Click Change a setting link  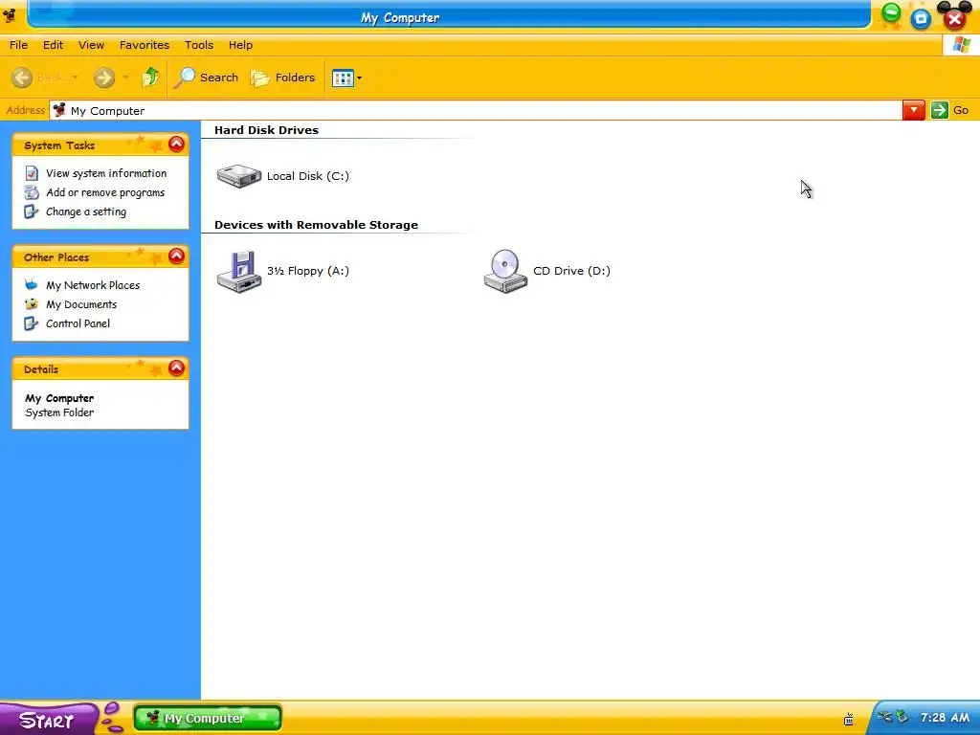click(x=85, y=212)
